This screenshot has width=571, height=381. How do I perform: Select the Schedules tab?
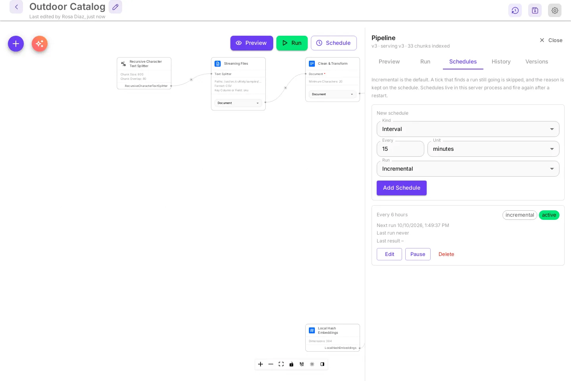pyautogui.click(x=463, y=62)
